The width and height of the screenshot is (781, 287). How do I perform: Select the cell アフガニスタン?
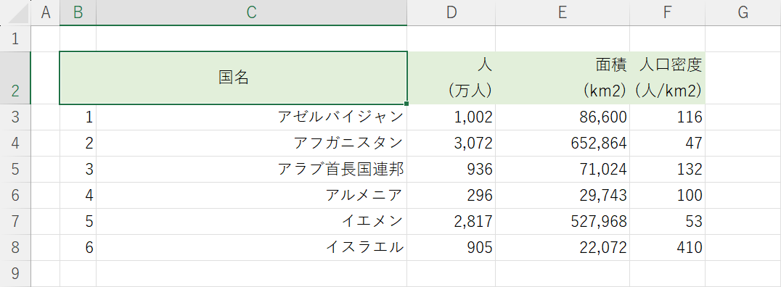(x=252, y=143)
